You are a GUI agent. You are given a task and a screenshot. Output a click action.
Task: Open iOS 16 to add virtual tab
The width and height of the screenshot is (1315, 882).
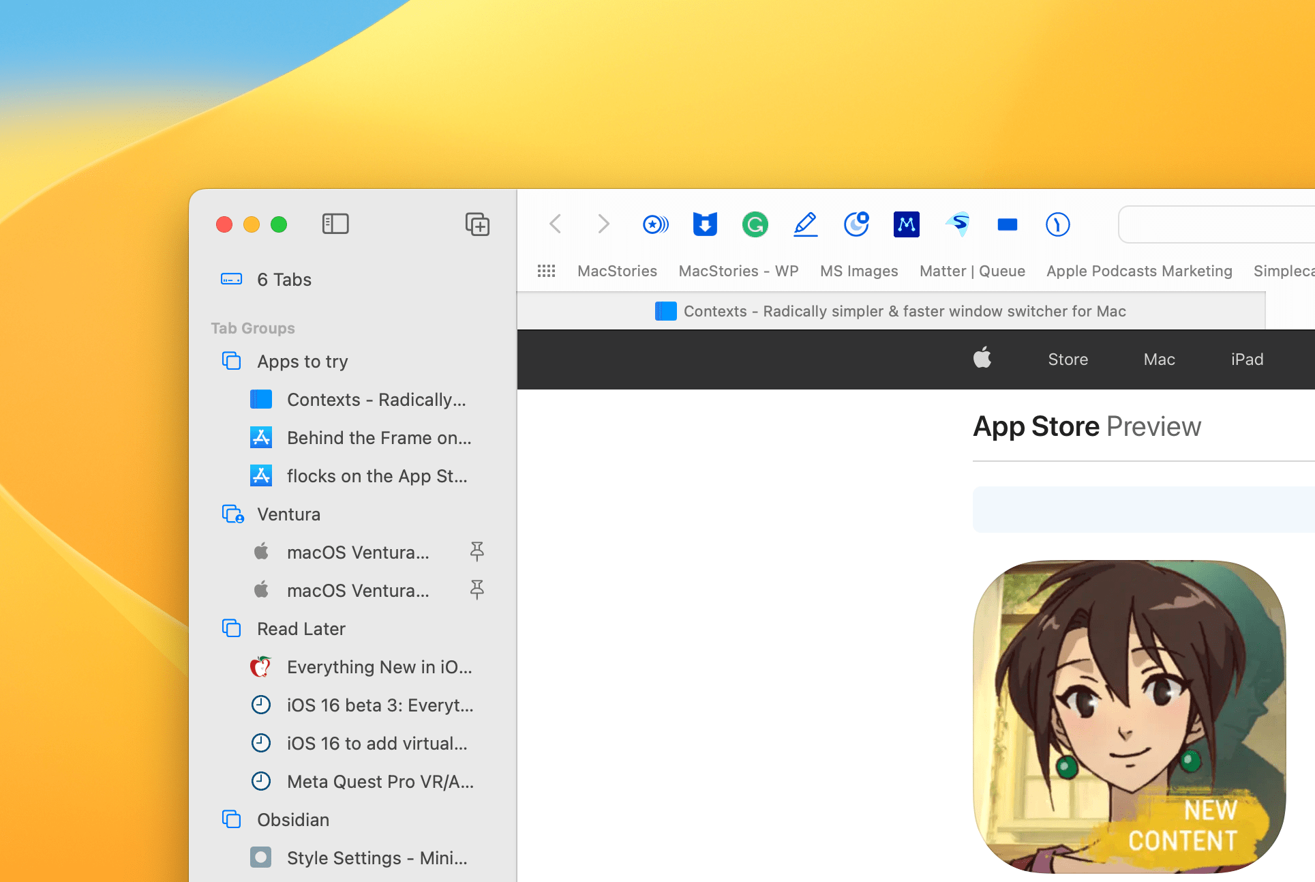[352, 744]
